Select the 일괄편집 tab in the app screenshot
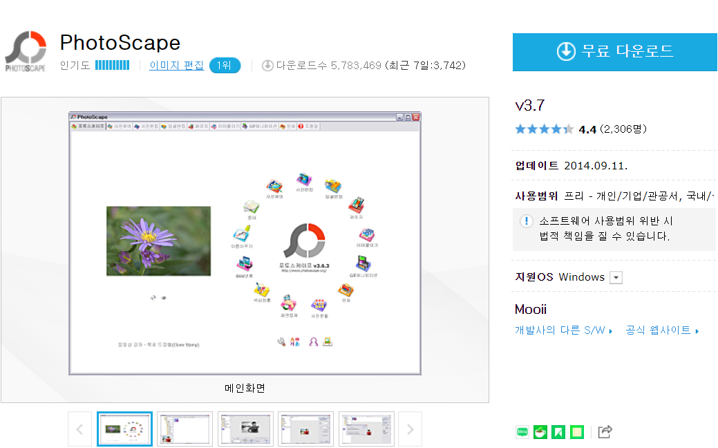 pos(173,126)
